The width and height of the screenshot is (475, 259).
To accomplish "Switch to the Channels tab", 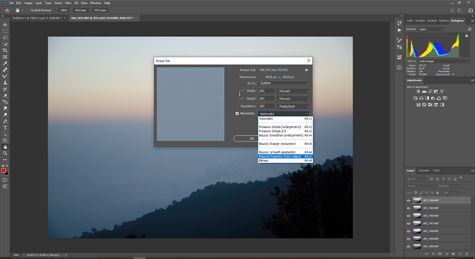I will (x=424, y=171).
